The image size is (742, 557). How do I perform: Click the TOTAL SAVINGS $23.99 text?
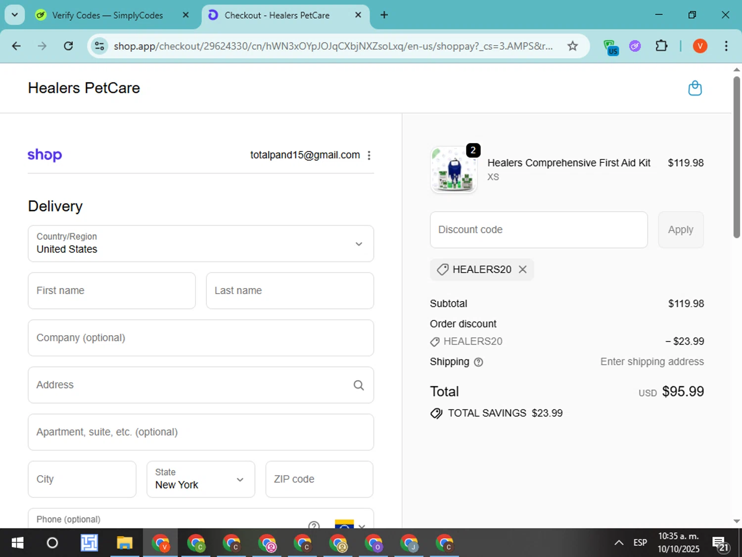(x=505, y=413)
